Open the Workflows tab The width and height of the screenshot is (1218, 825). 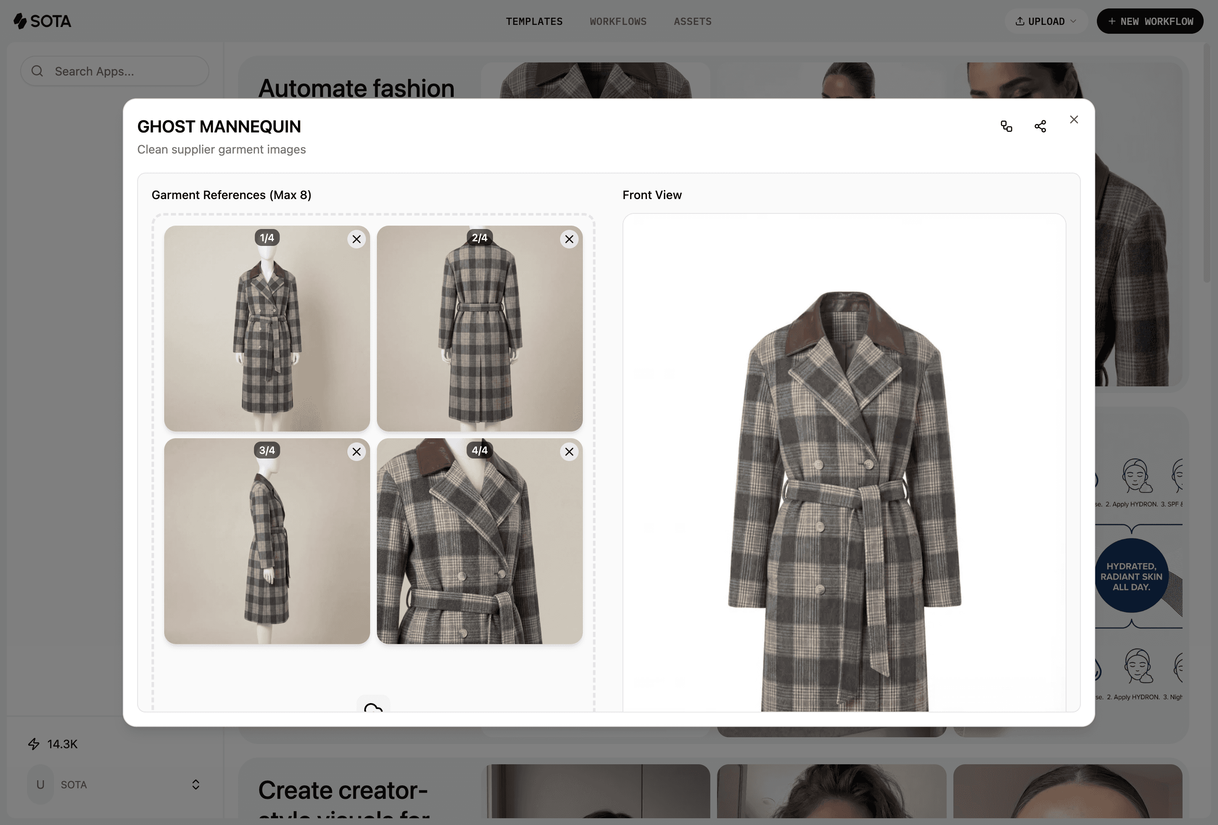click(618, 22)
